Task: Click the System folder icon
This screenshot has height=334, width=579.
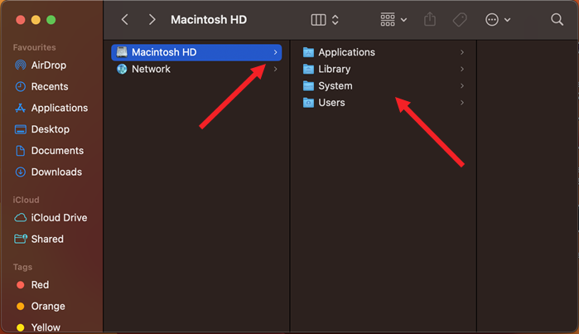Action: coord(308,85)
